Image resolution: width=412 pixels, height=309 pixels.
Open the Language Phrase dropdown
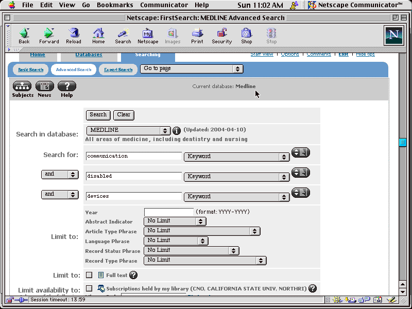(x=176, y=241)
